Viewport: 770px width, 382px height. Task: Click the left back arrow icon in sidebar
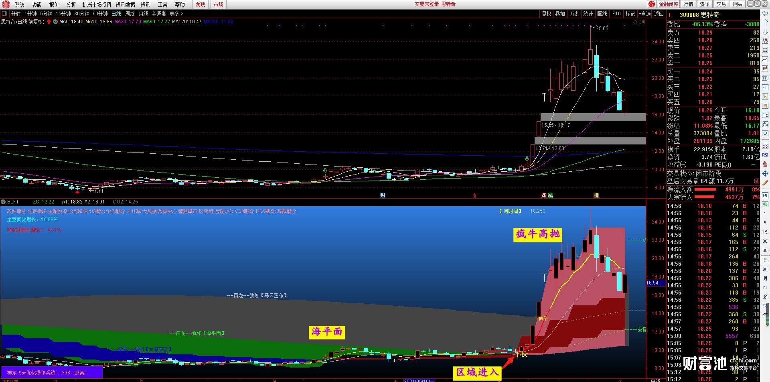pyautogui.click(x=765, y=13)
